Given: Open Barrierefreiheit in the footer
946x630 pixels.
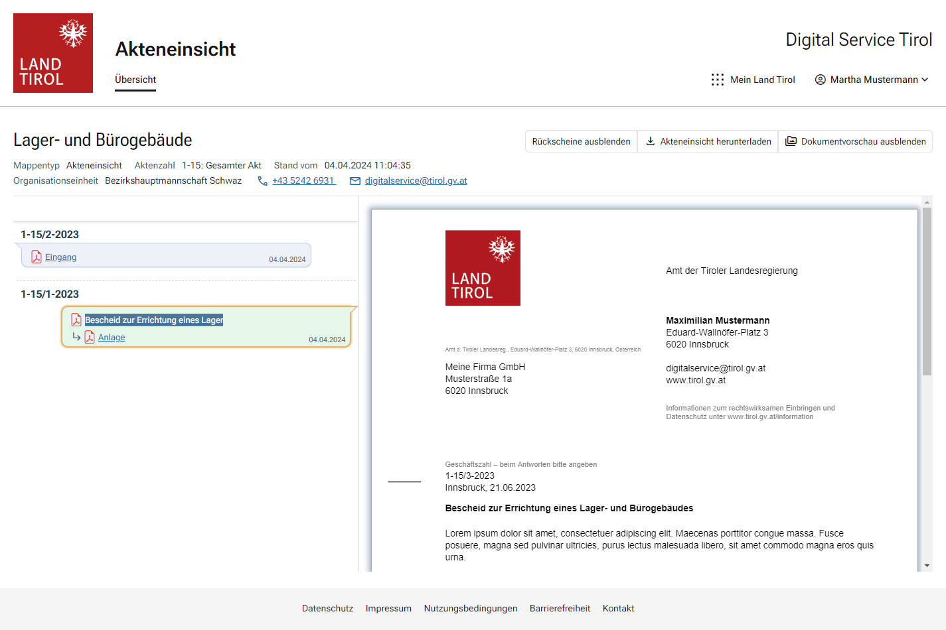Looking at the screenshot, I should point(560,608).
